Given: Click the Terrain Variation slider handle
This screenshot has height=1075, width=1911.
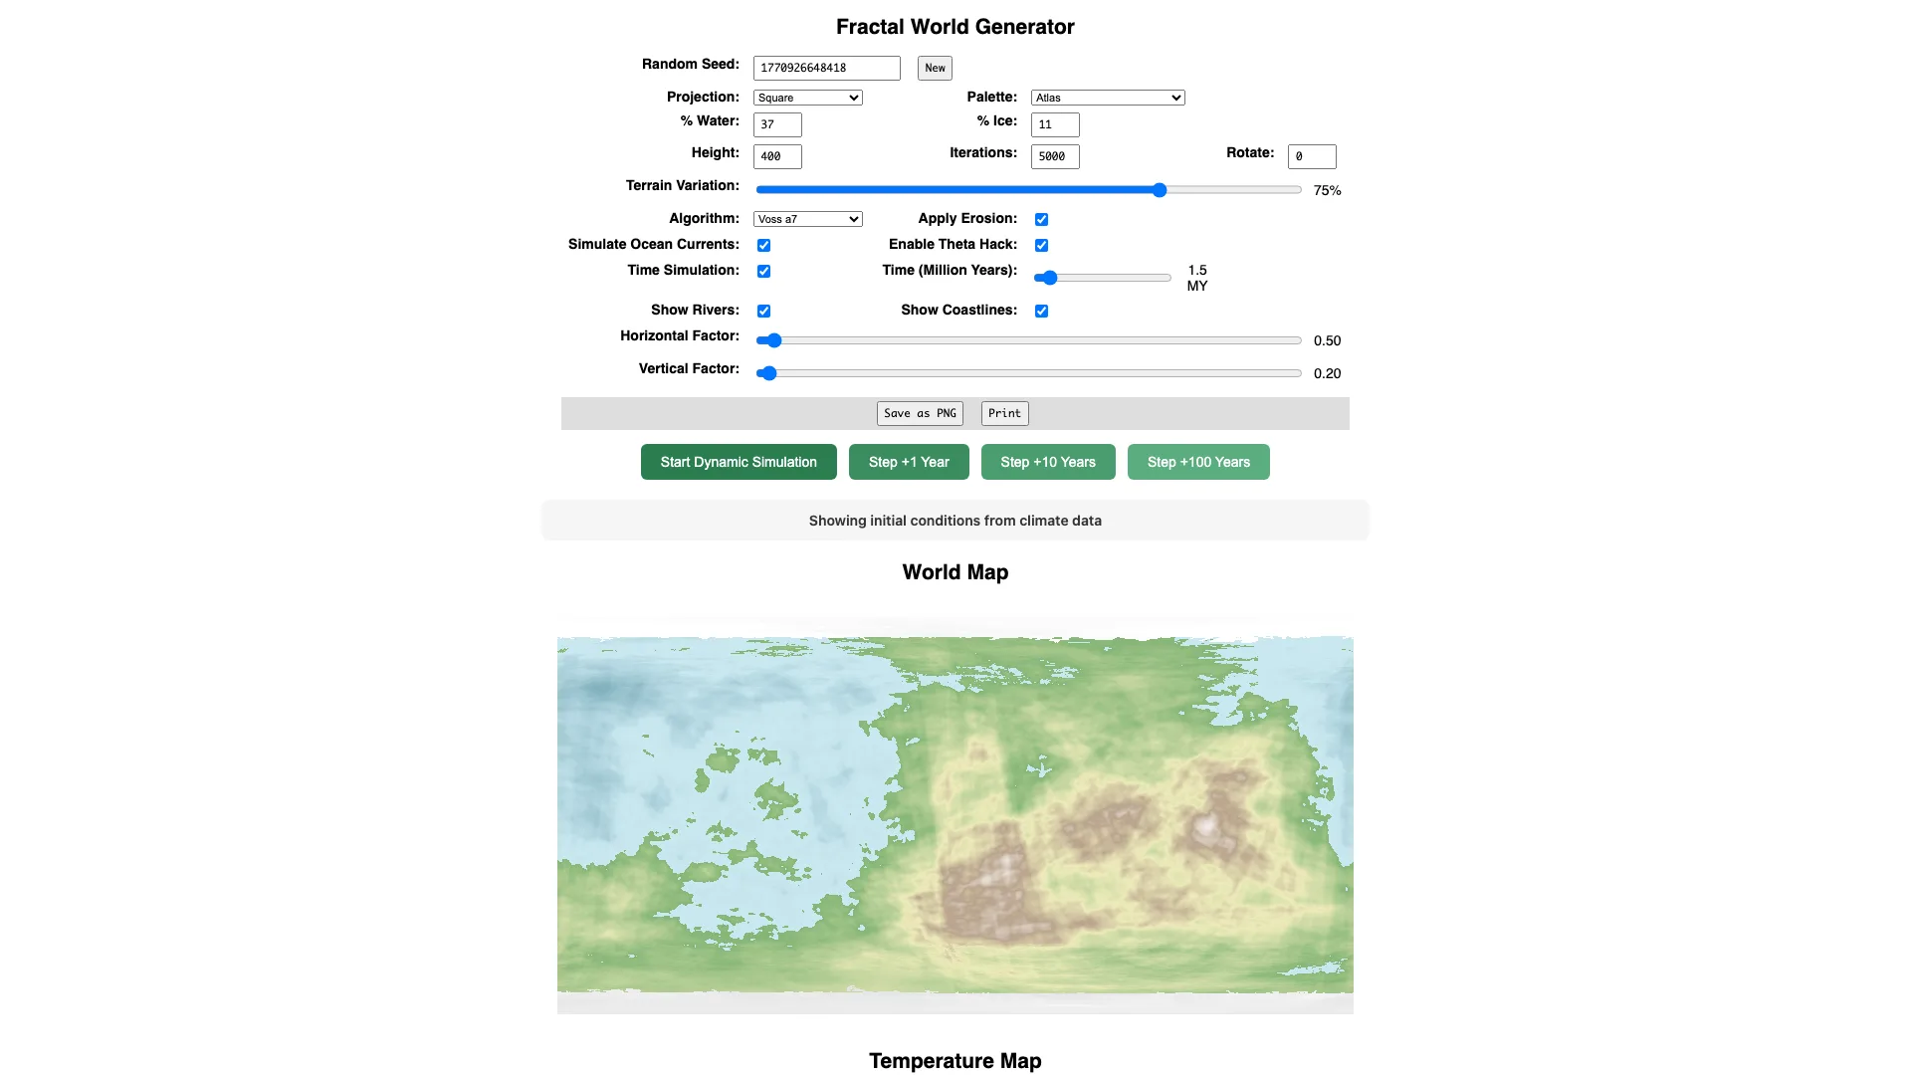Looking at the screenshot, I should click(x=1160, y=190).
